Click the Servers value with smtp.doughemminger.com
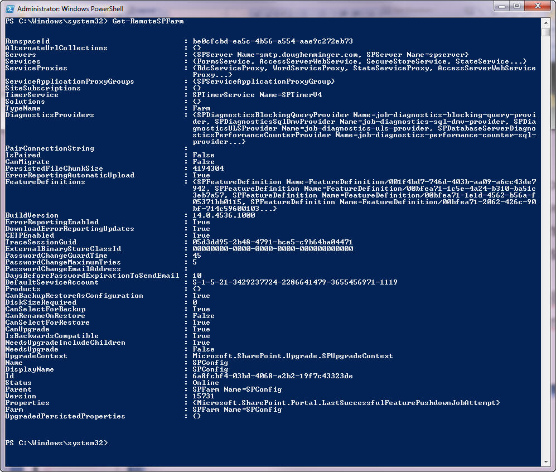This screenshot has width=556, height=472. coord(331,55)
